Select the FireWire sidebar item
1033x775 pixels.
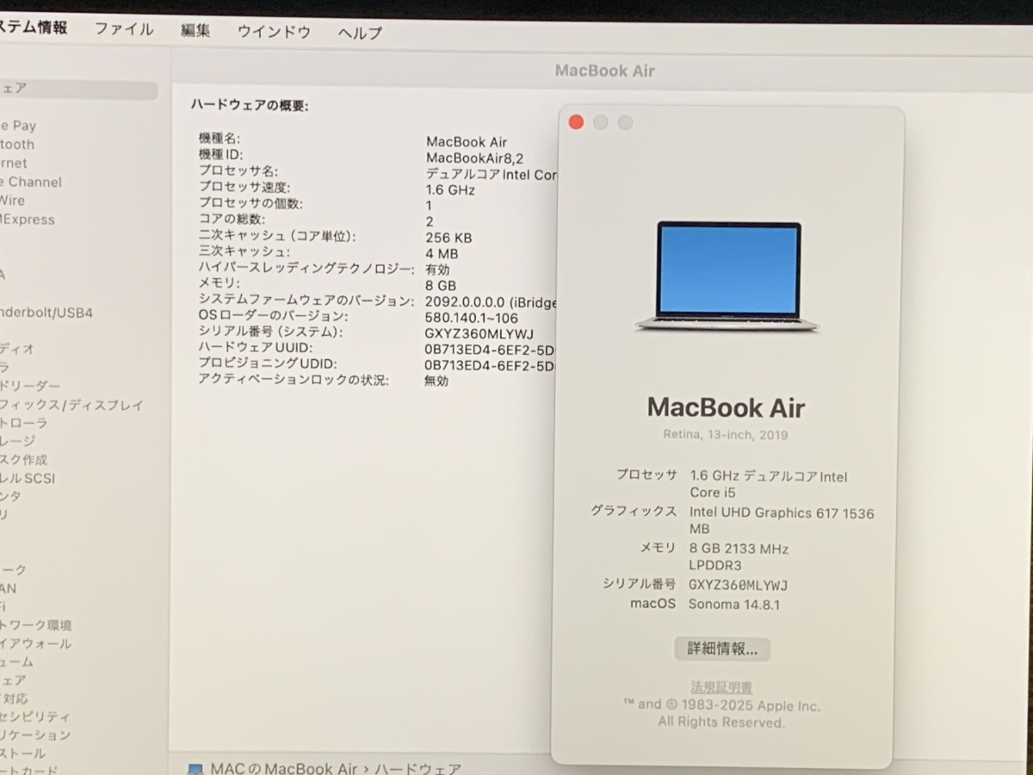tap(13, 201)
